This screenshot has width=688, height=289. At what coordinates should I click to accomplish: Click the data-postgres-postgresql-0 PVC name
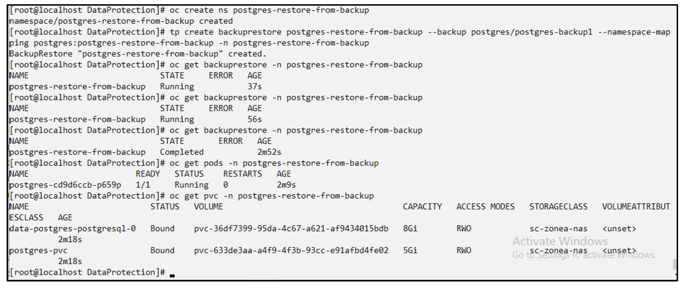[x=72, y=229]
